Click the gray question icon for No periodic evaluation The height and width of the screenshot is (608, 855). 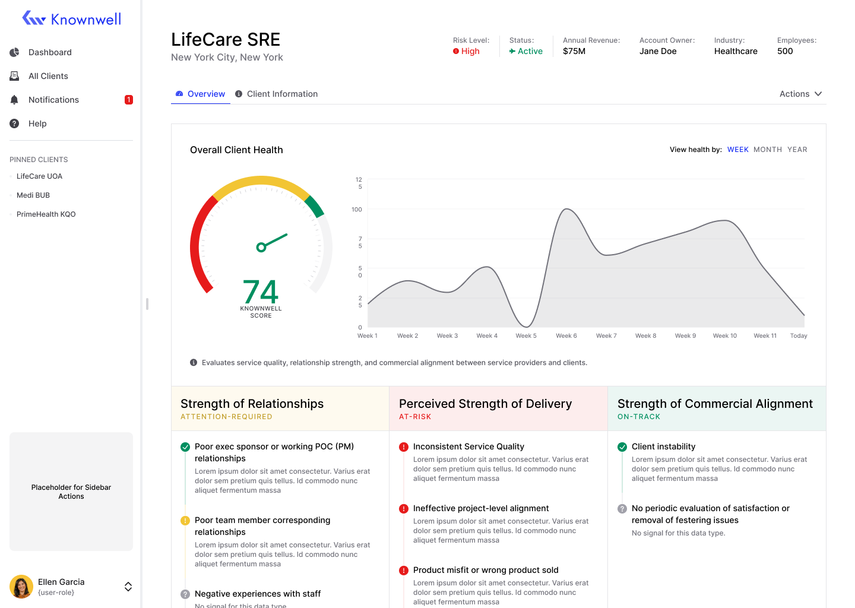622,509
